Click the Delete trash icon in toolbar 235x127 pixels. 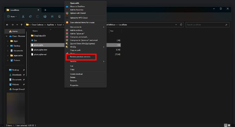(x=59, y=16)
